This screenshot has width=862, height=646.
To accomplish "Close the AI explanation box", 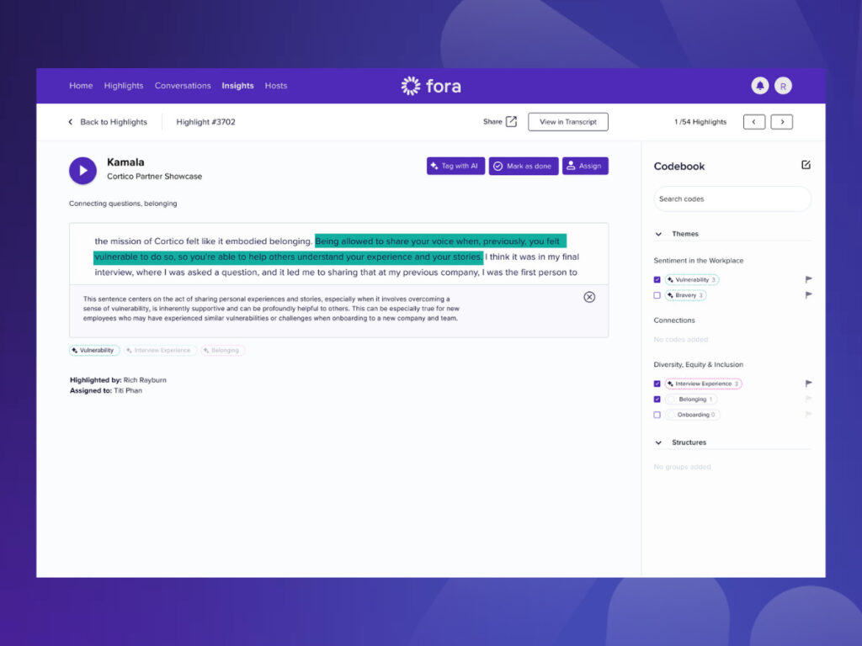I will click(x=589, y=297).
